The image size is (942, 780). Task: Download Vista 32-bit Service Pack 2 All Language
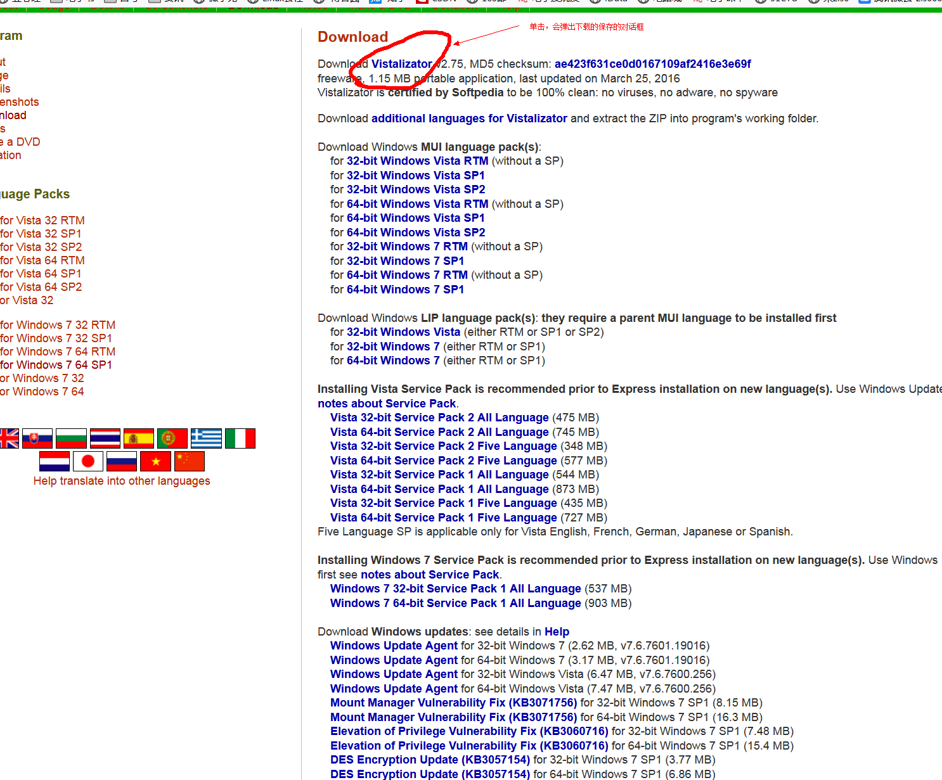439,418
